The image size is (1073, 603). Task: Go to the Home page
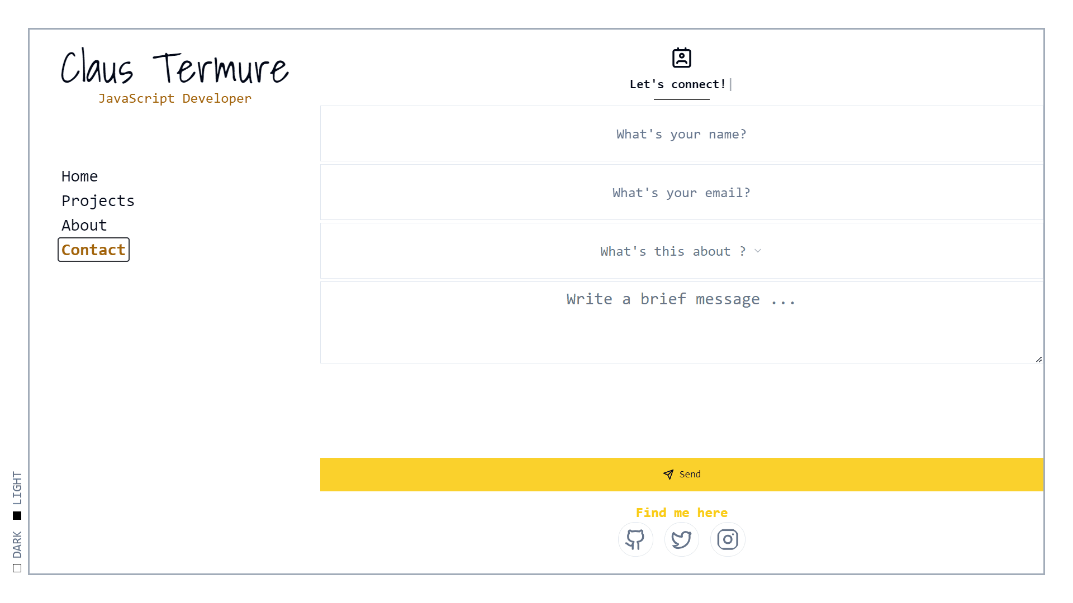[79, 176]
